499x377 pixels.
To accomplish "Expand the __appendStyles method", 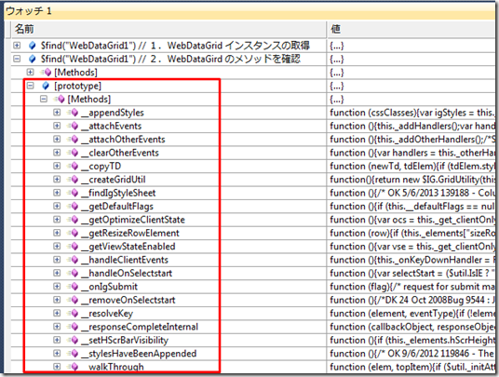I will (x=57, y=113).
